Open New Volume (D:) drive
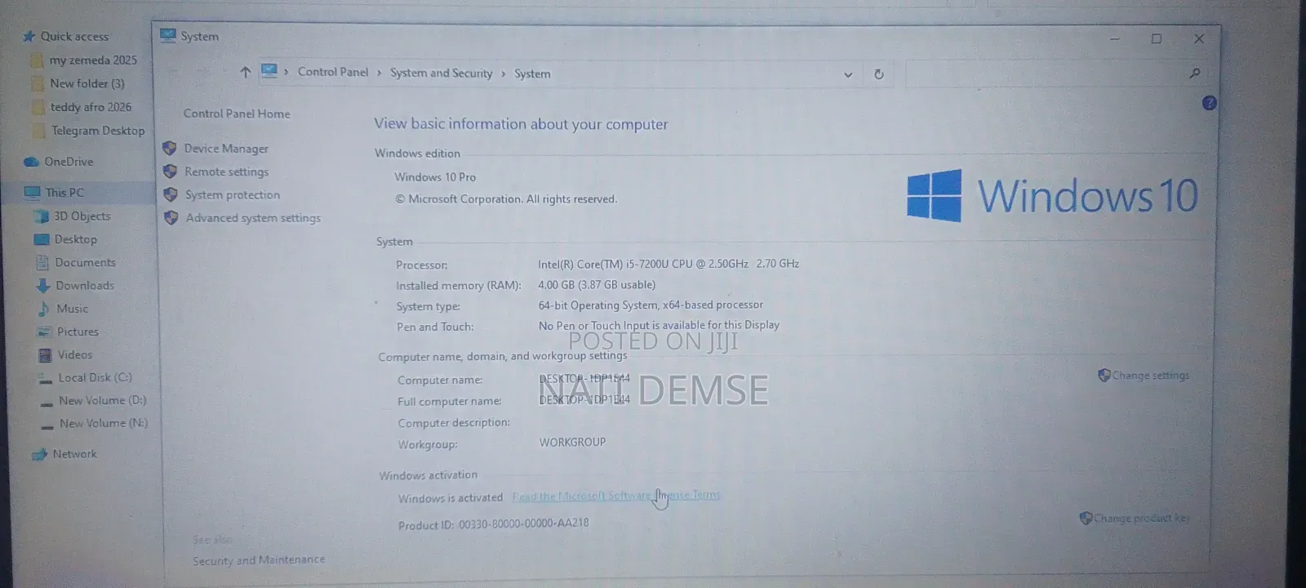Screen dimensions: 1306x588 pyautogui.click(x=103, y=401)
